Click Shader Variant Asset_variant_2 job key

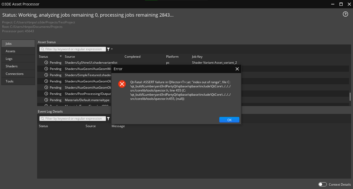tap(214, 63)
